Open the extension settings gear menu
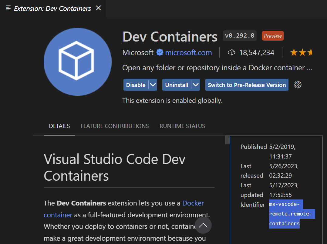Viewport: 327px width, 244px height. point(298,85)
